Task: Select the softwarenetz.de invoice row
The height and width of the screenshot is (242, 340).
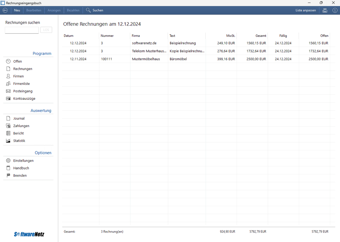Action: click(144, 43)
